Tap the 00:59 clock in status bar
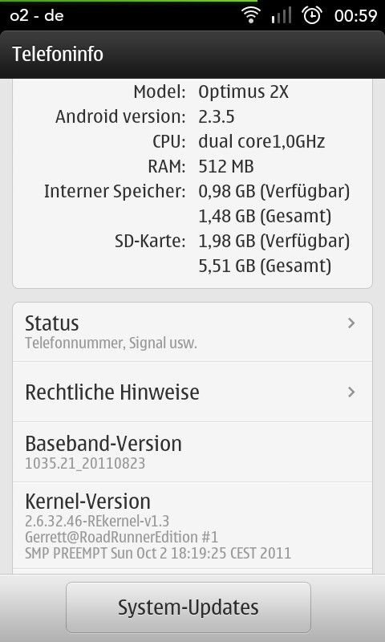 (x=355, y=16)
